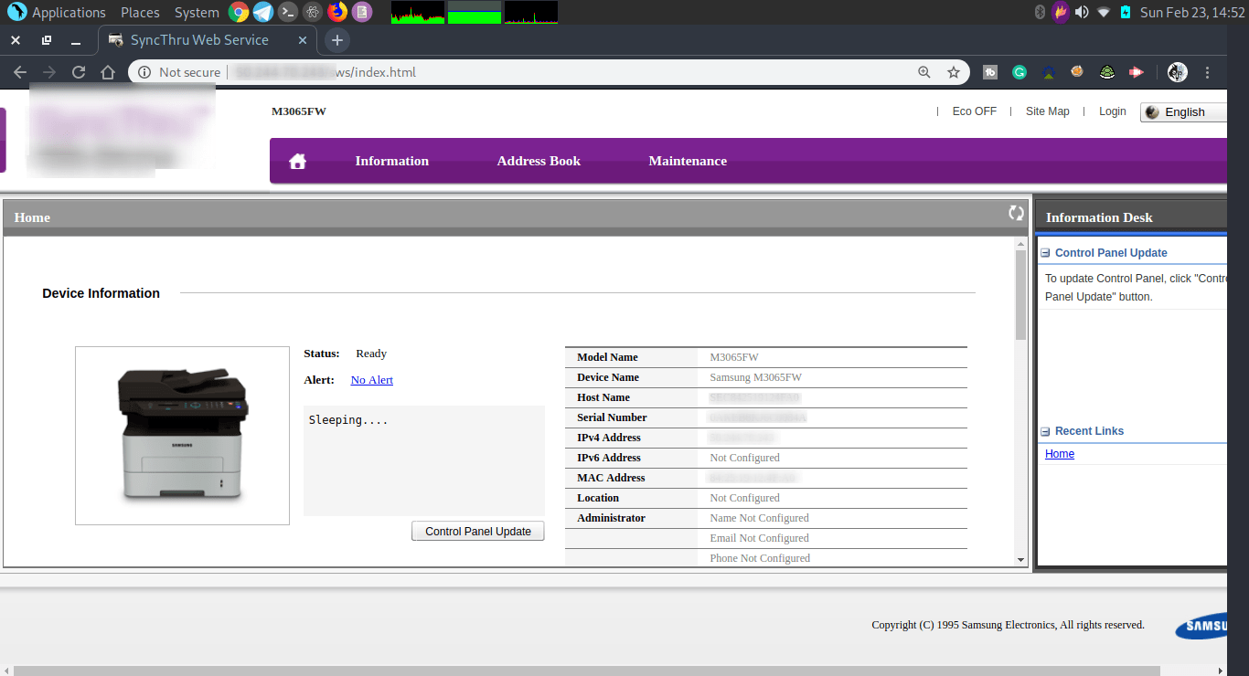1249x676 pixels.
Task: Open the green turtle shell extension
Action: 1106,72
